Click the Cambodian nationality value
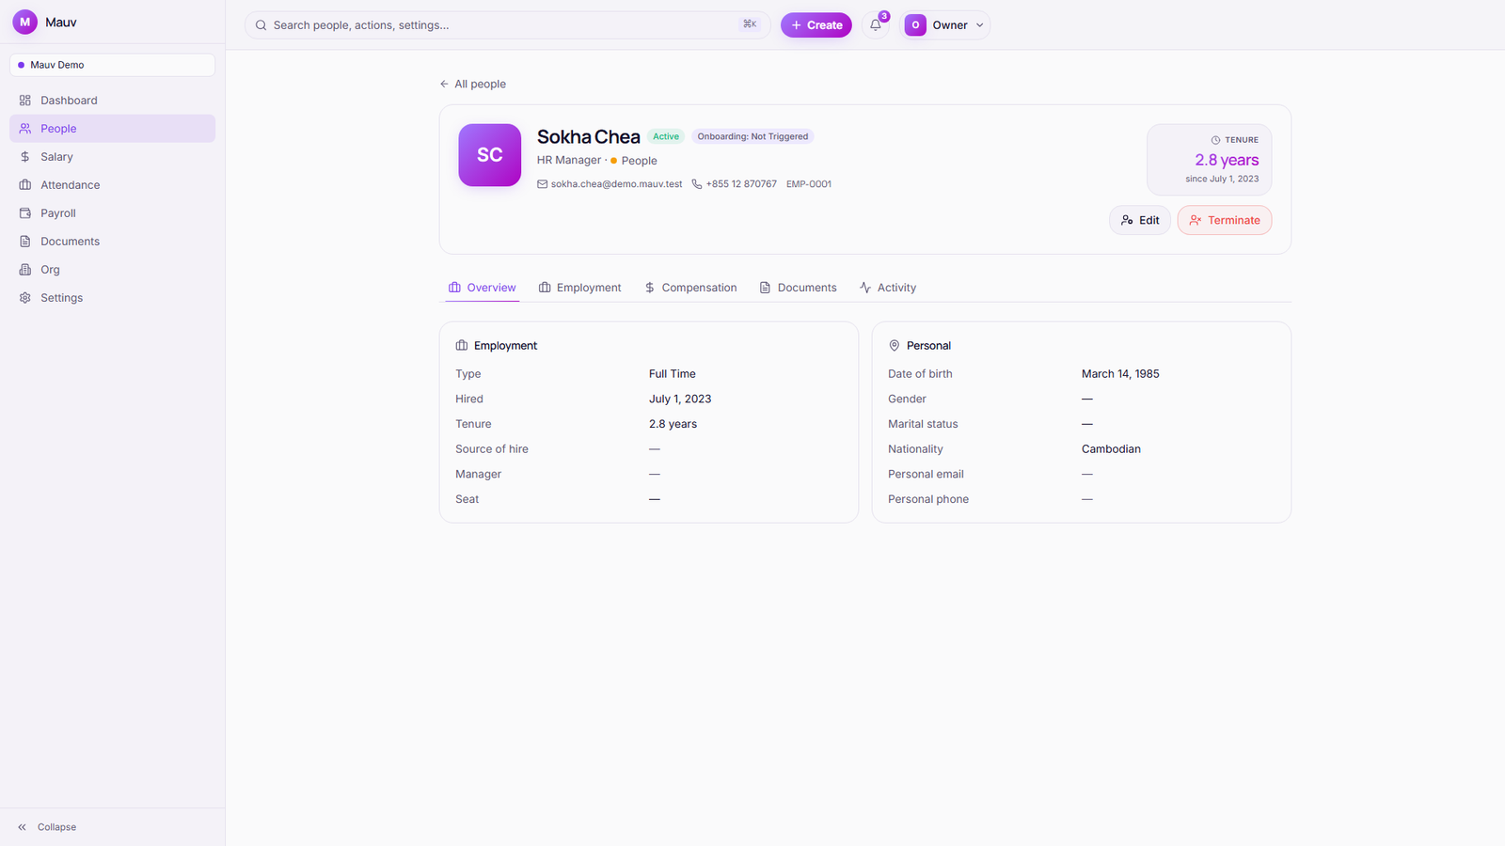The image size is (1505, 846). tap(1111, 449)
